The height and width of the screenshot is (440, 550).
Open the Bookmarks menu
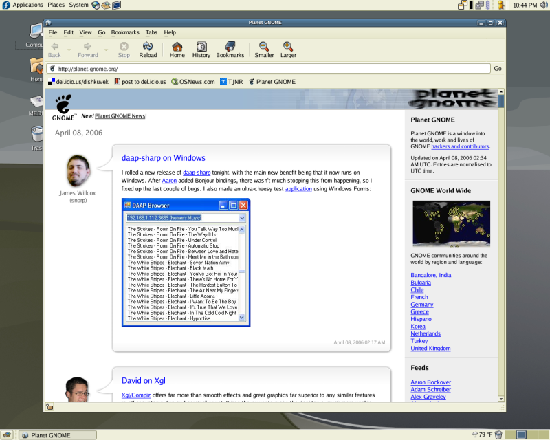click(125, 32)
